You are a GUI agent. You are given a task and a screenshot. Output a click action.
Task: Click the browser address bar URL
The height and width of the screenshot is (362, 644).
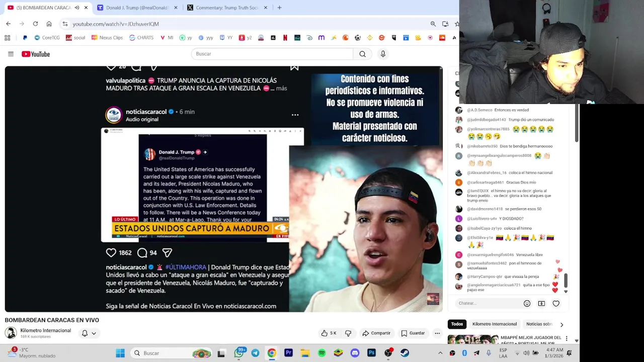pos(115,24)
